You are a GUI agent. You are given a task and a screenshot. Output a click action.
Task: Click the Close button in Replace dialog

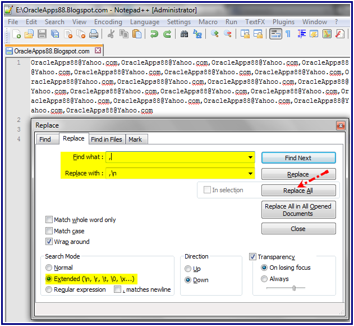point(298,229)
